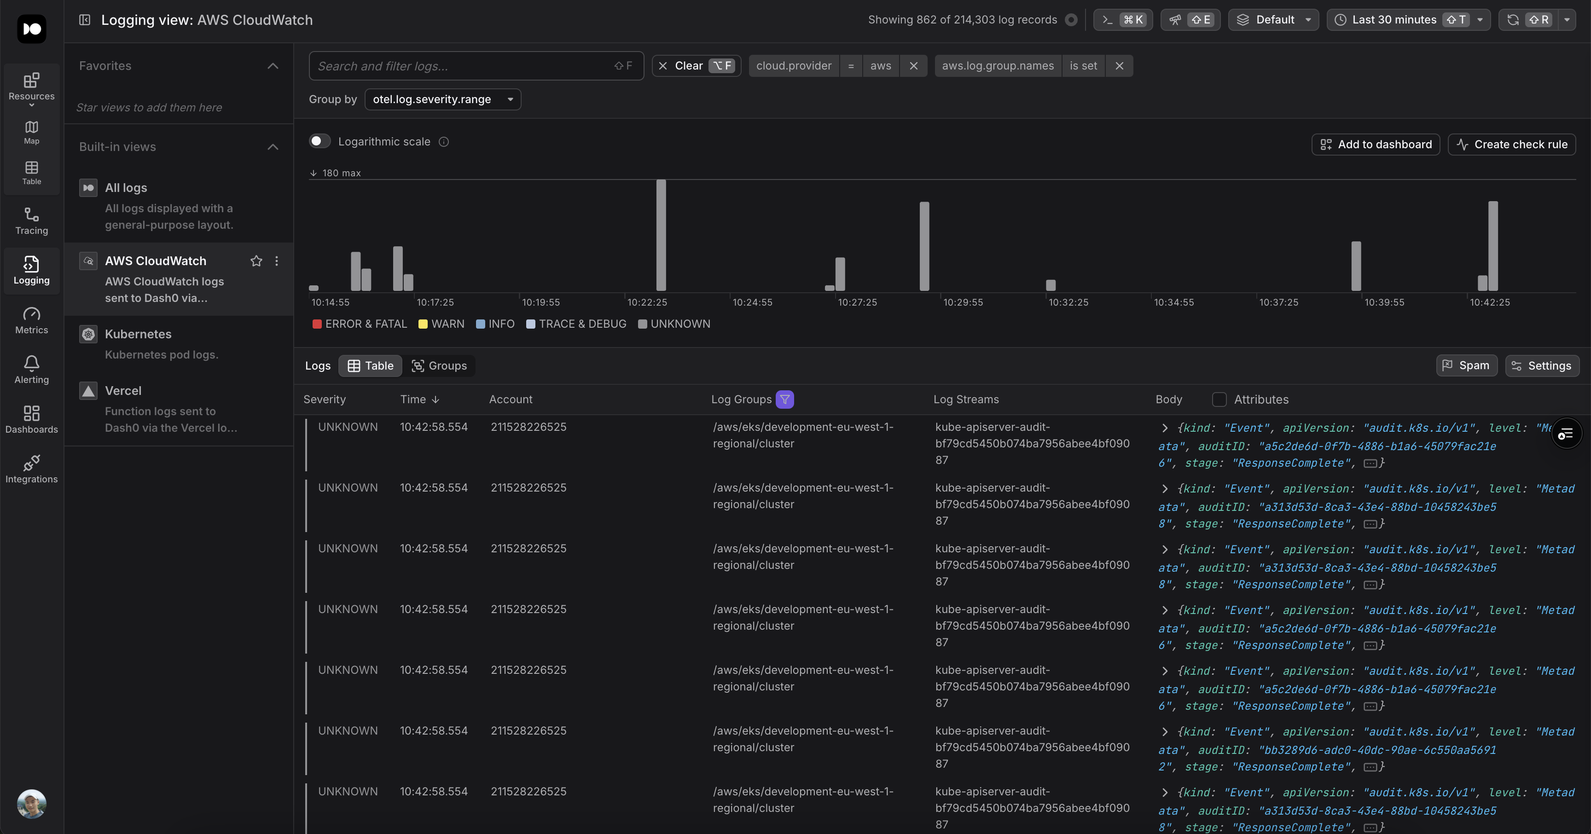Star the AWS CloudWatch view

(x=256, y=261)
